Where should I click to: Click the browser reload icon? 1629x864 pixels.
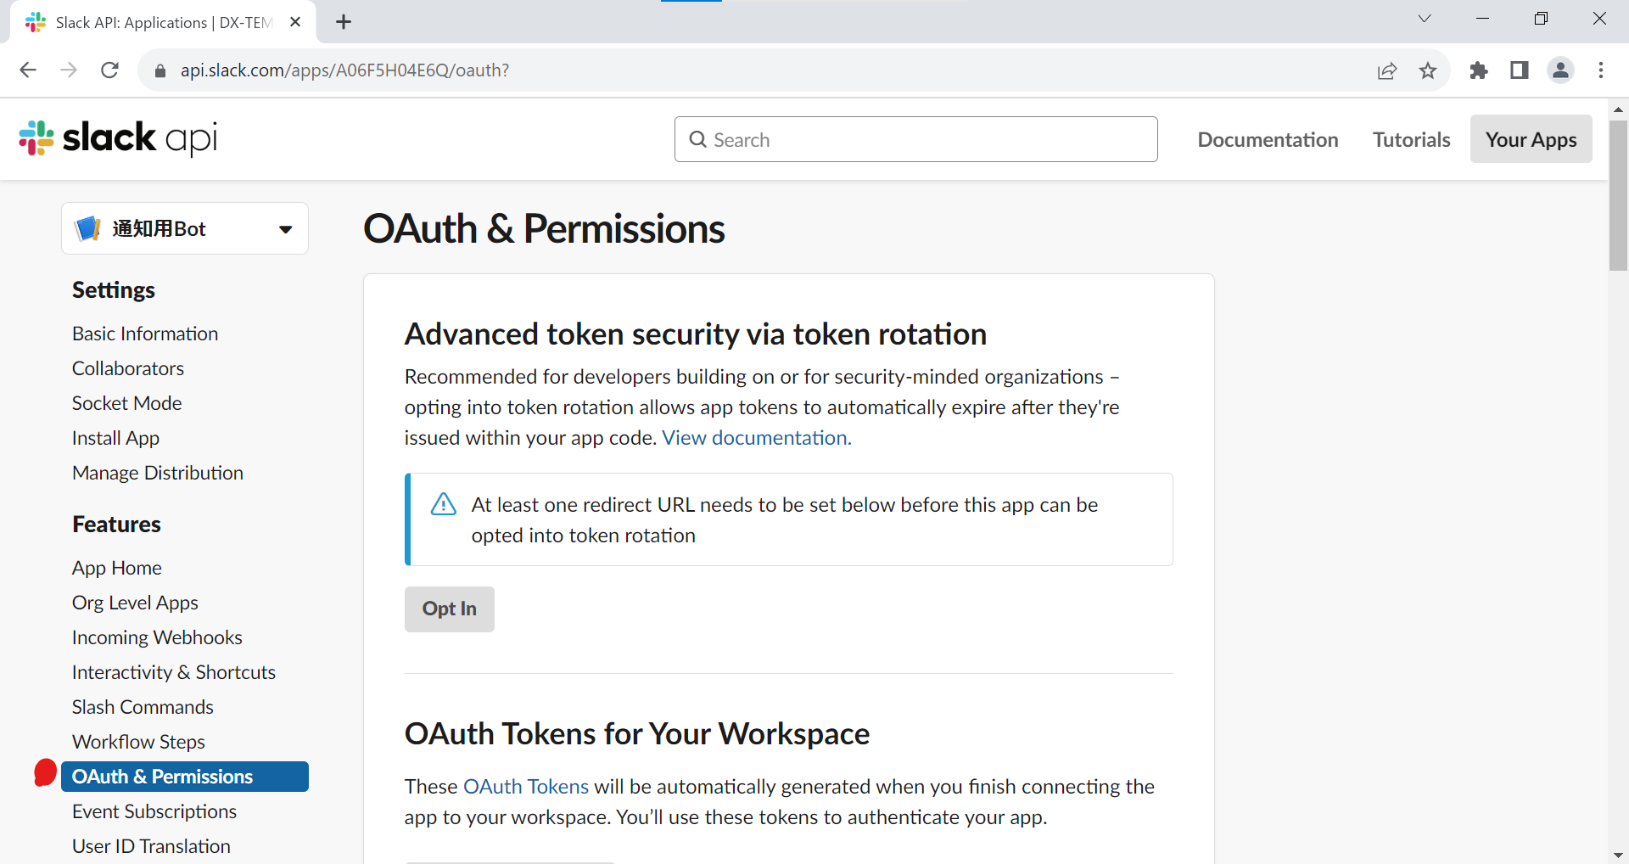click(x=109, y=70)
